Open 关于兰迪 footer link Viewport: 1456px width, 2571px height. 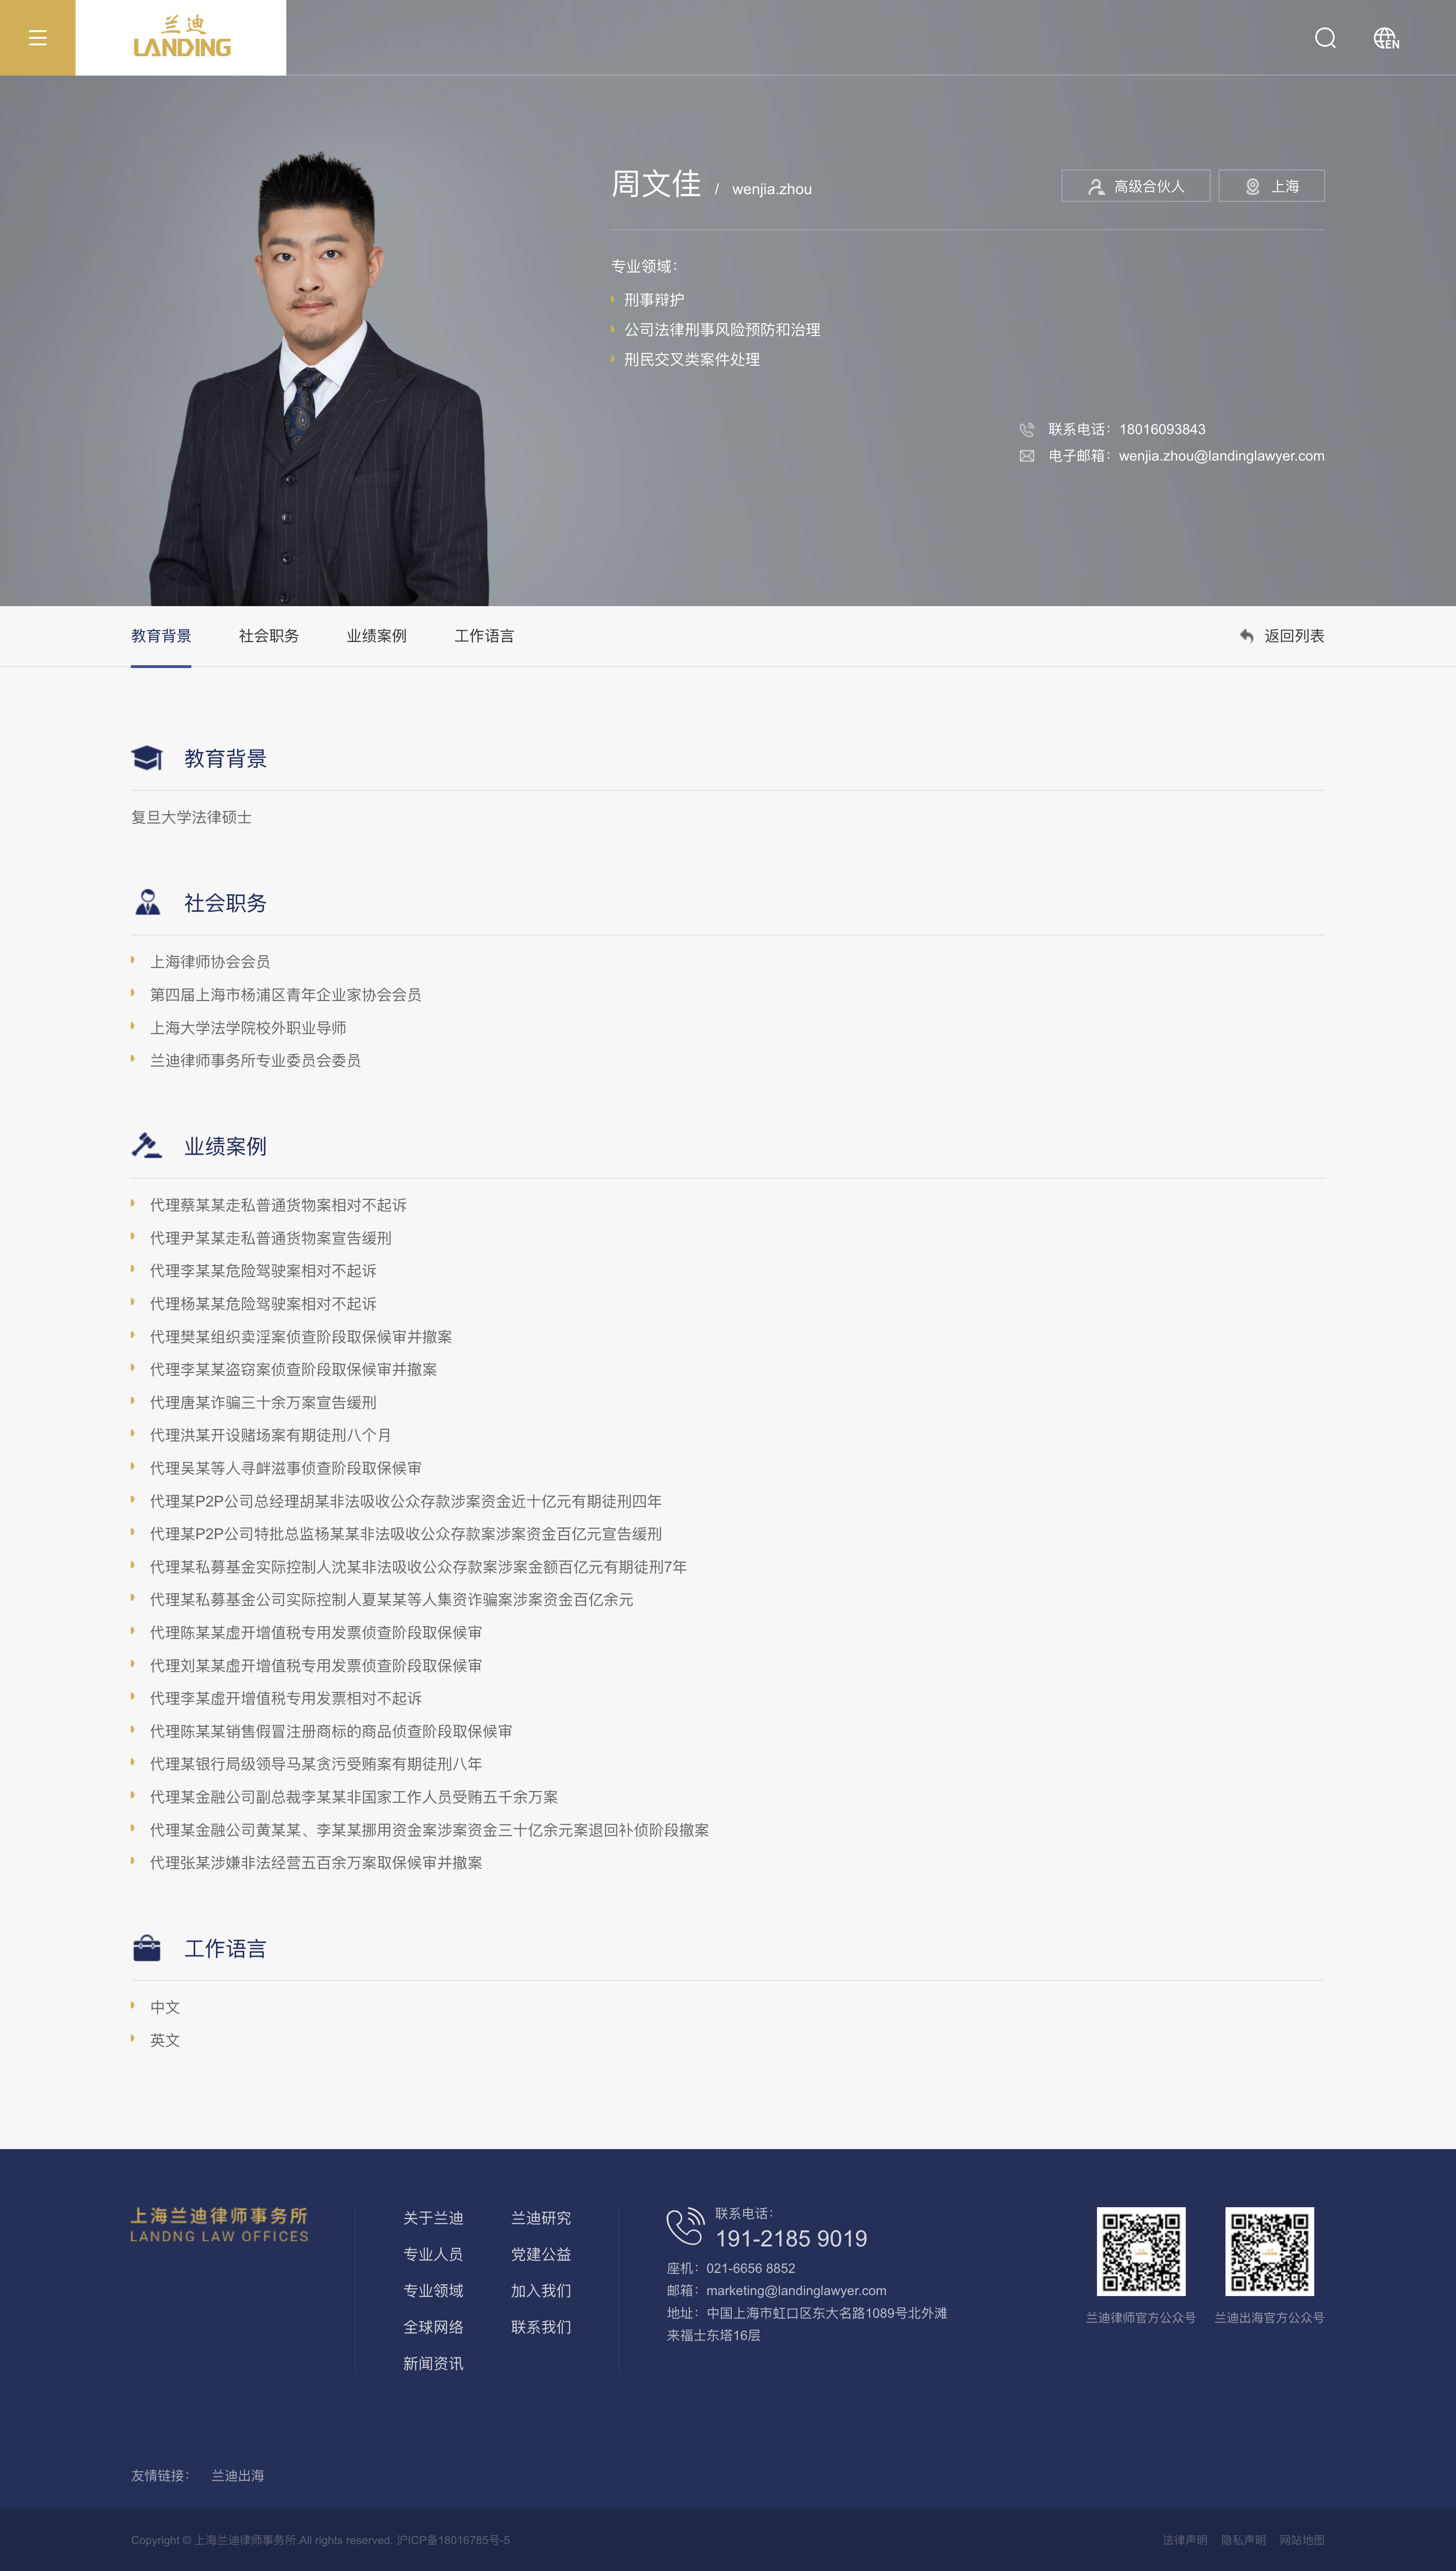coord(433,2218)
